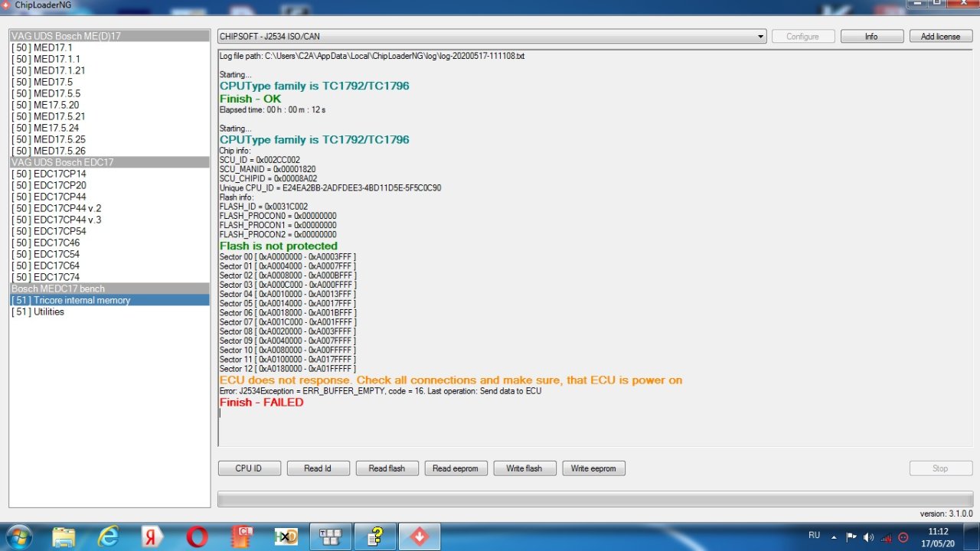Open Windows Explorer from the taskbar
This screenshot has width=980, height=551.
tap(64, 537)
